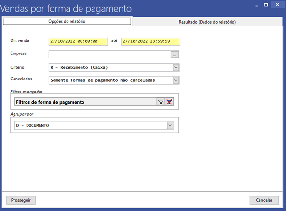The image size is (286, 211).
Task: Click the Cancelar button
Action: (x=264, y=200)
